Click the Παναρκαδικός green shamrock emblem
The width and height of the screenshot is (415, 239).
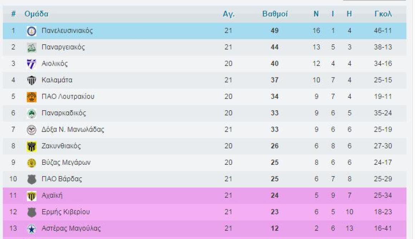[31, 113]
